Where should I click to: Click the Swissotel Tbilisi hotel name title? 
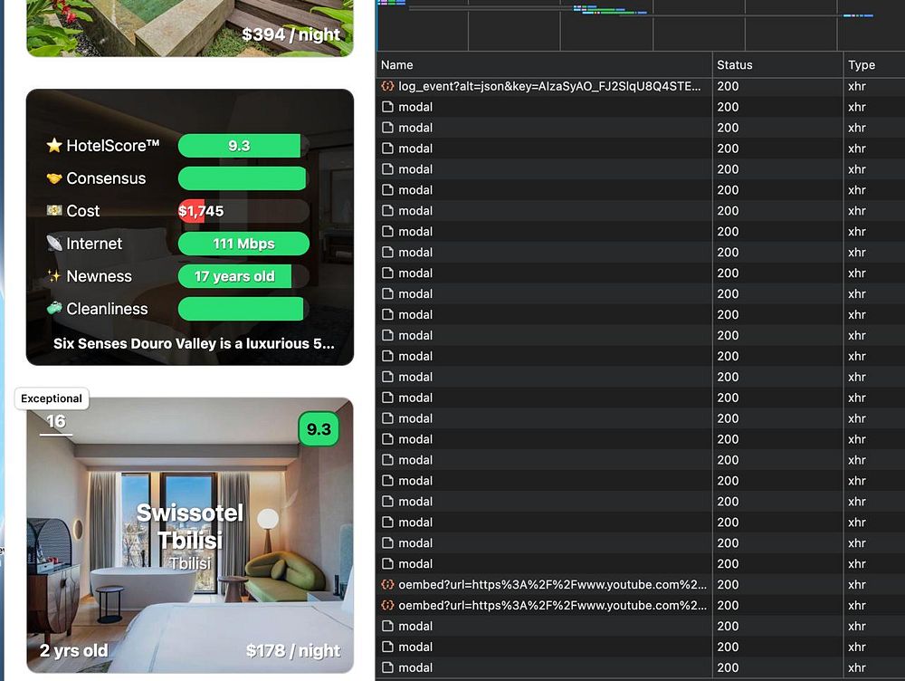click(x=190, y=527)
